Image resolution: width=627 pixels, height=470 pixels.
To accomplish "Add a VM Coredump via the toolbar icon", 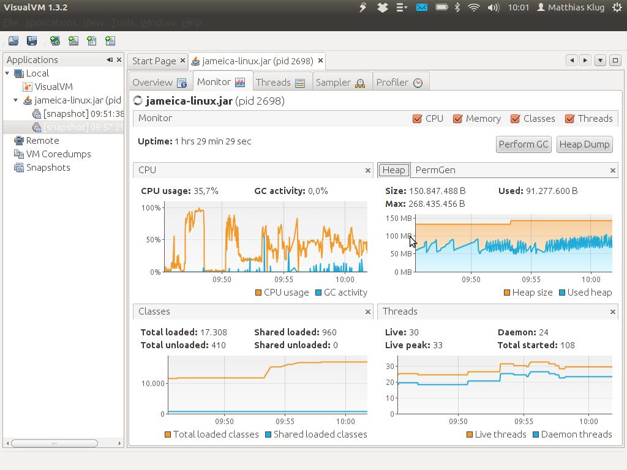I will 92,40.
